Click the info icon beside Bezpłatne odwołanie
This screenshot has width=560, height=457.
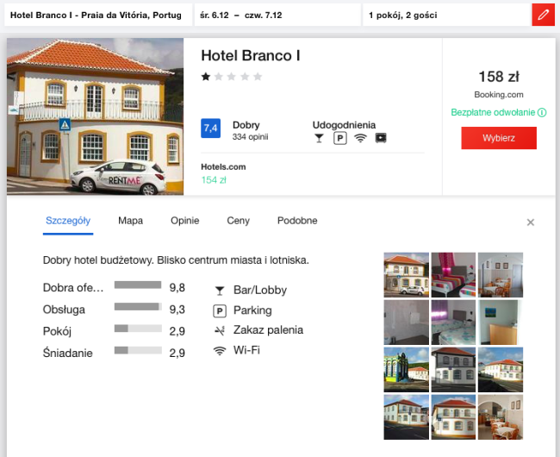coord(543,112)
